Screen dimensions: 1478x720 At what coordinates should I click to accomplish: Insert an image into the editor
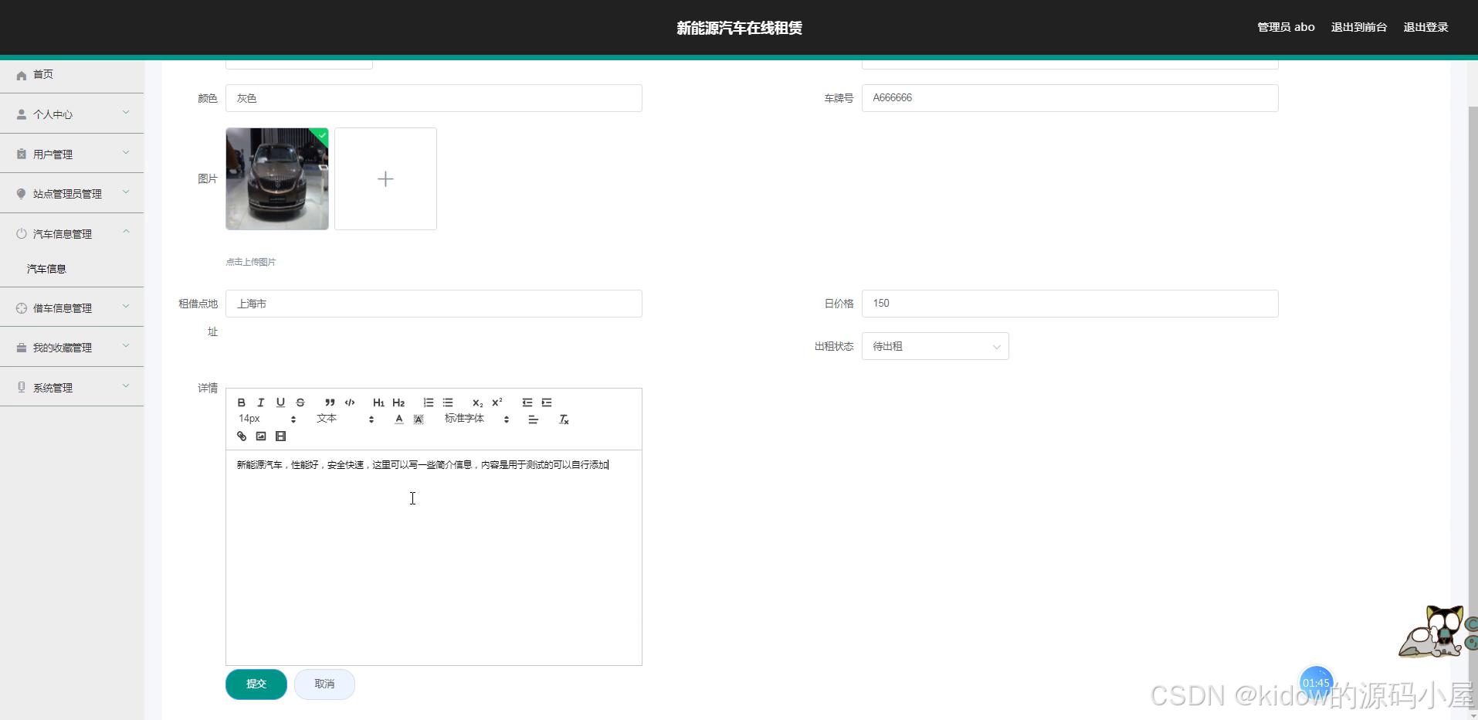tap(261, 436)
